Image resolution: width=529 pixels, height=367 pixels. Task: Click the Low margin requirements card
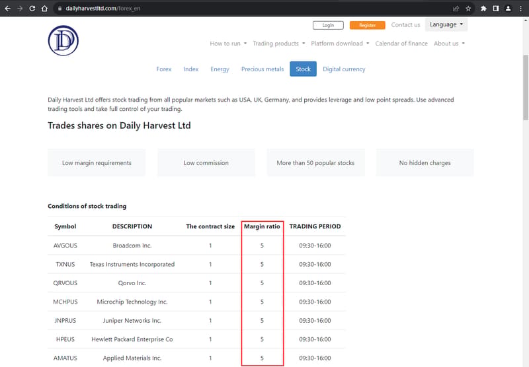click(x=97, y=162)
